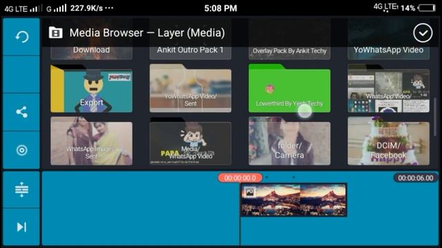Tap the 5:08 PM clock
This screenshot has width=442, height=248.
[221, 8]
